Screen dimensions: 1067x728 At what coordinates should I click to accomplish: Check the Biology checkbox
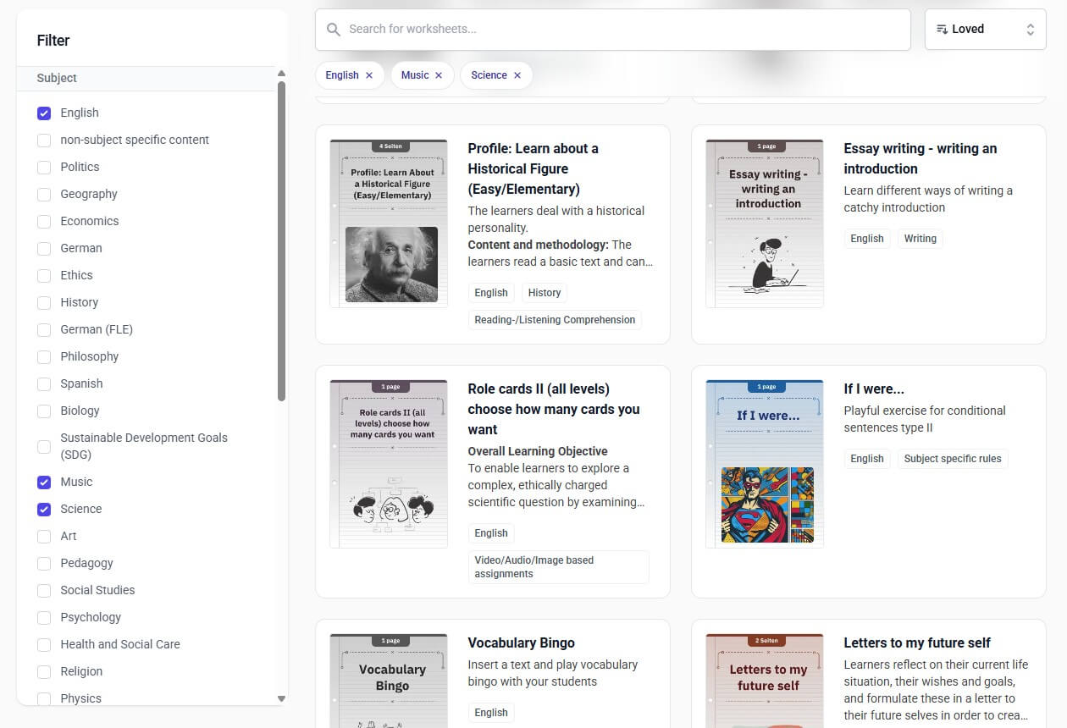(x=44, y=411)
